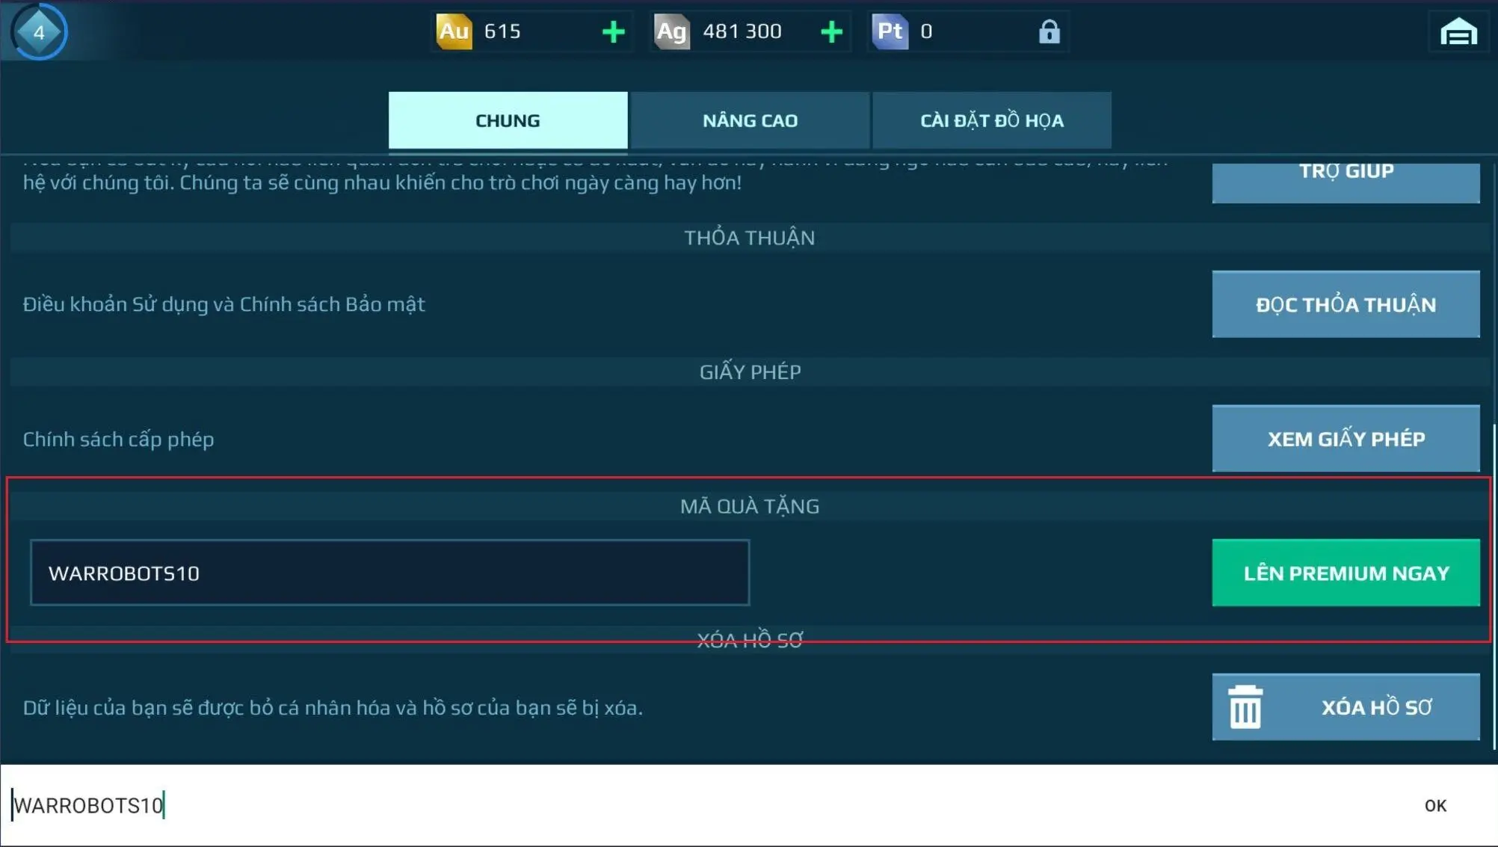Click the green plus to buy silver
1498x847 pixels.
[x=830, y=31]
